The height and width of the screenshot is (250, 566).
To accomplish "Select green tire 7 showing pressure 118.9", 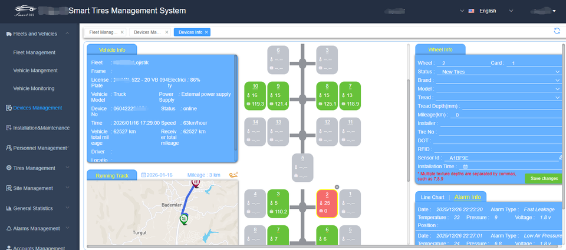I will tap(350, 95).
